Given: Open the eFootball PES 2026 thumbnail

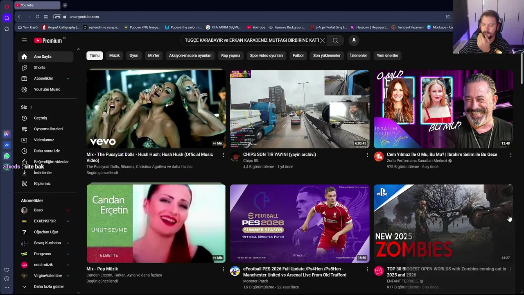Looking at the screenshot, I should pyautogui.click(x=300, y=223).
